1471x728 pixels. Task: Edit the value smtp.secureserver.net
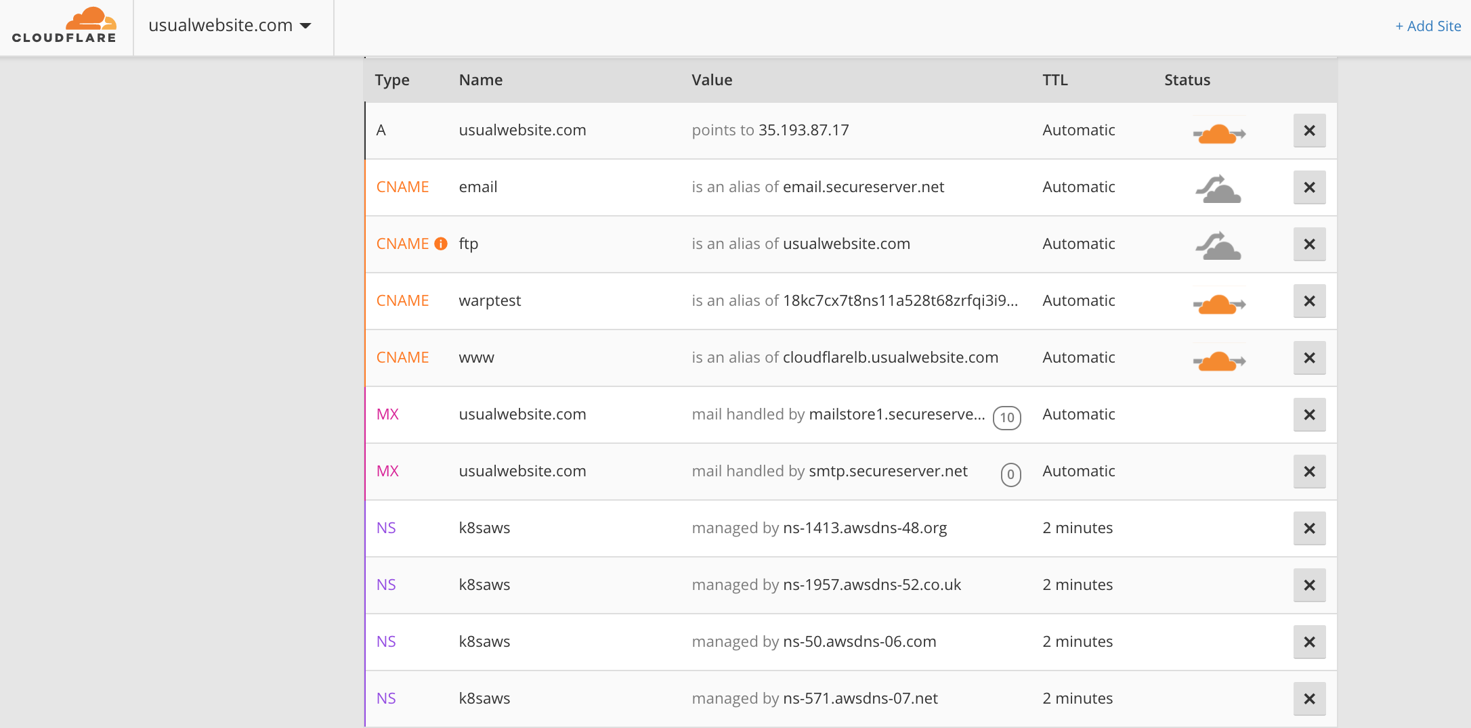pyautogui.click(x=889, y=471)
